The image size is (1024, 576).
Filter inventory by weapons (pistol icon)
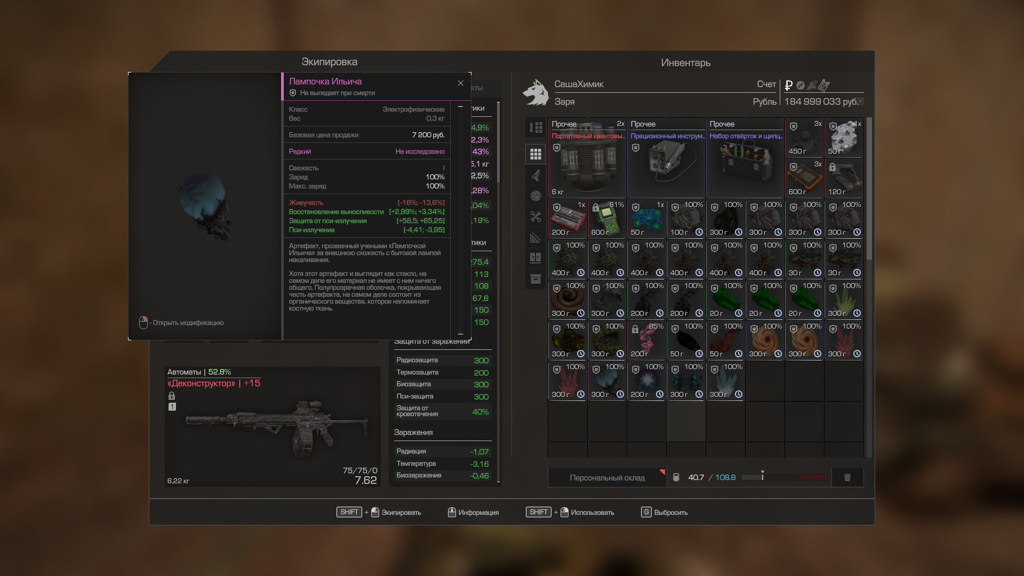(535, 175)
